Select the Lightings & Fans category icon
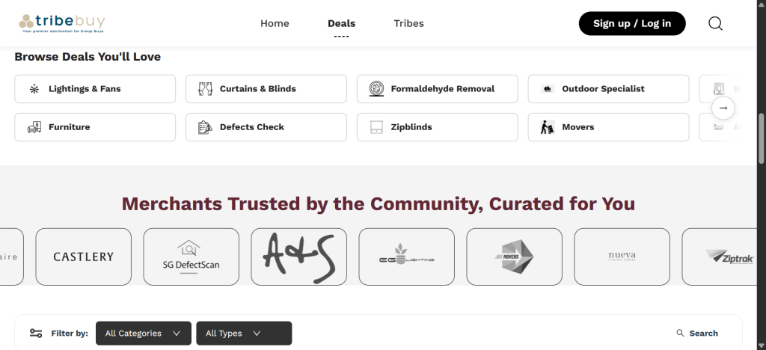Viewport: 766px width, 350px height. 34,89
